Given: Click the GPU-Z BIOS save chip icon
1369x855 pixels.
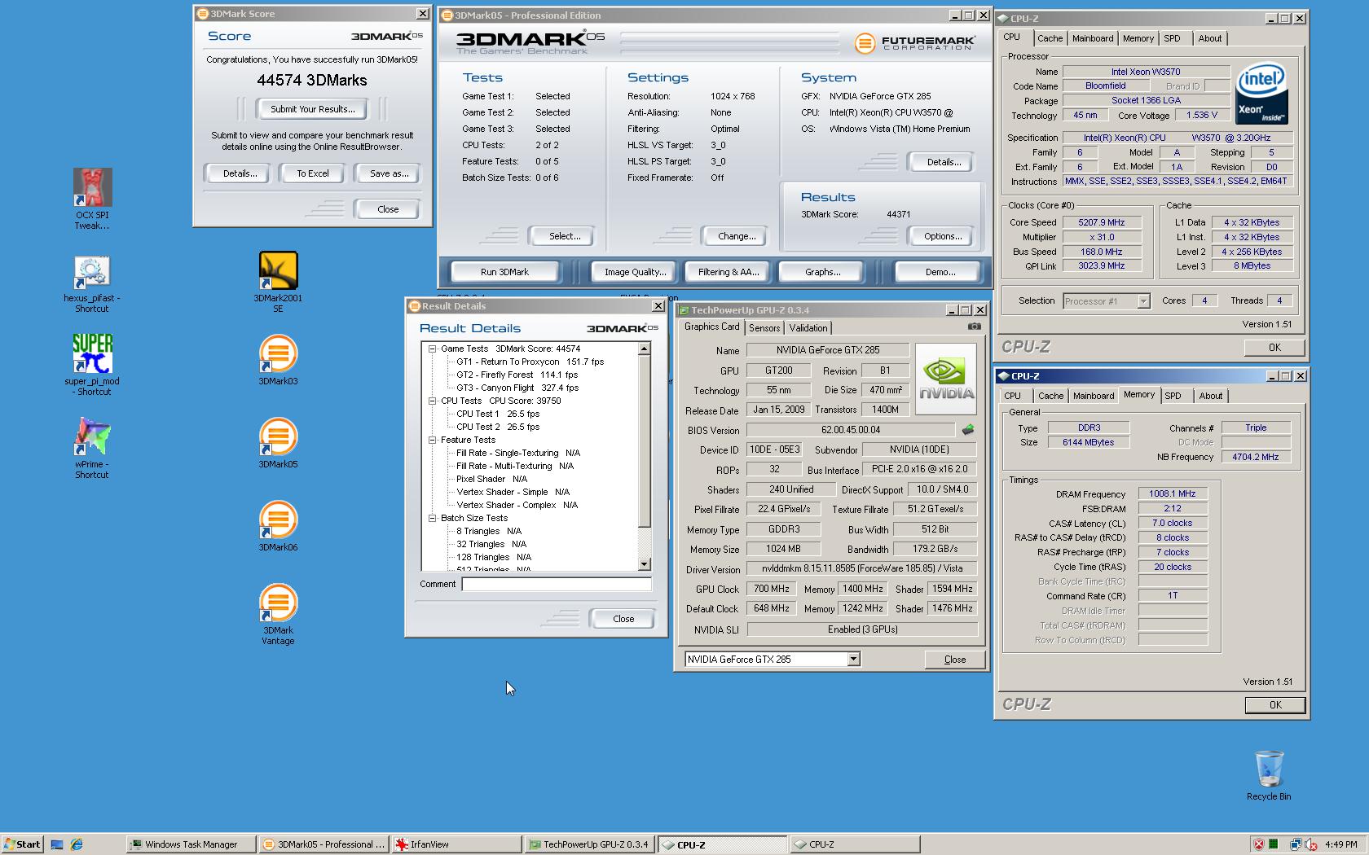Looking at the screenshot, I should point(968,430).
